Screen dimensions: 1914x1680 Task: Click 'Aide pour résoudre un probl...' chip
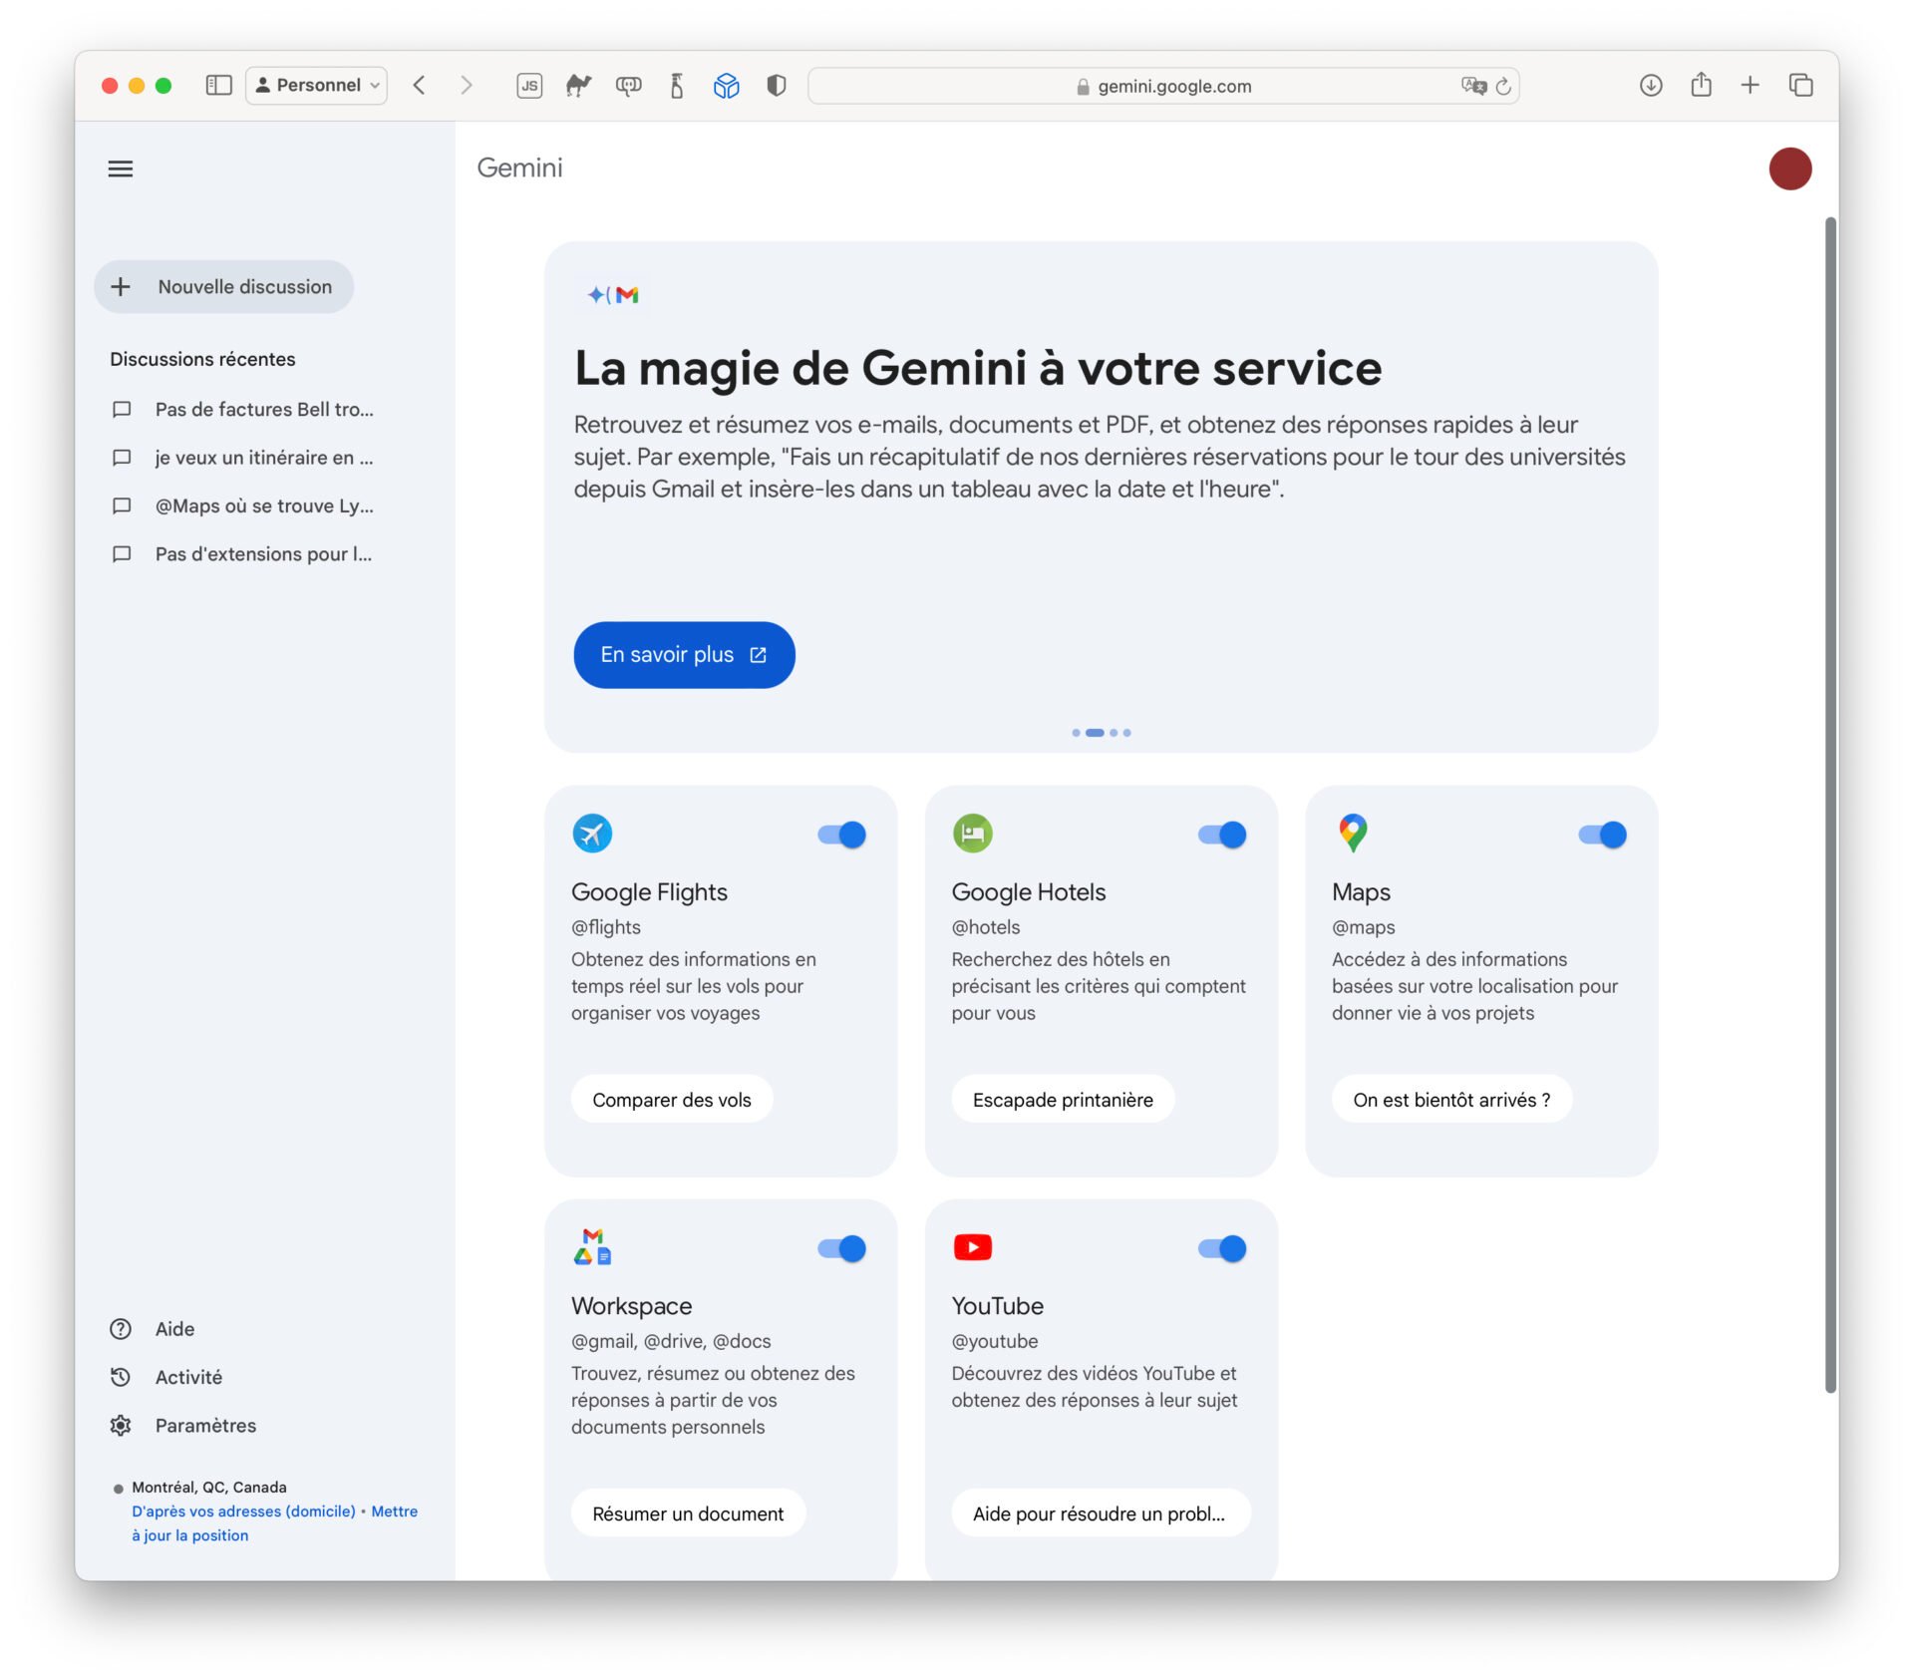(x=1100, y=1513)
